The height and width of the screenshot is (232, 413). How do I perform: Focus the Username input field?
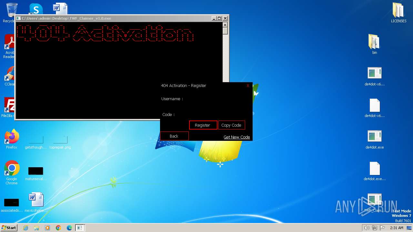[217, 99]
